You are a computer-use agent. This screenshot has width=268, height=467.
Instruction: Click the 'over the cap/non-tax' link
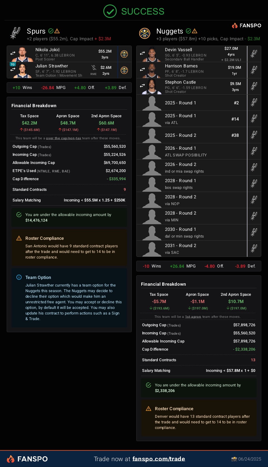63,138
